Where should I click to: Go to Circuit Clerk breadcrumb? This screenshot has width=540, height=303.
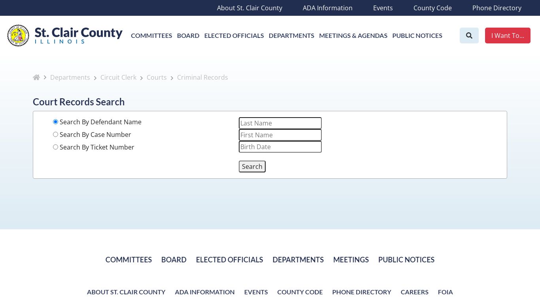118,77
